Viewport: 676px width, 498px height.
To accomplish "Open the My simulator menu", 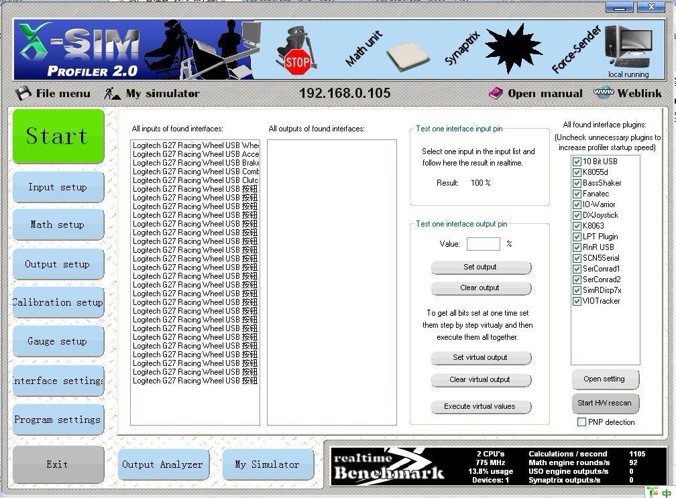I will pos(152,93).
